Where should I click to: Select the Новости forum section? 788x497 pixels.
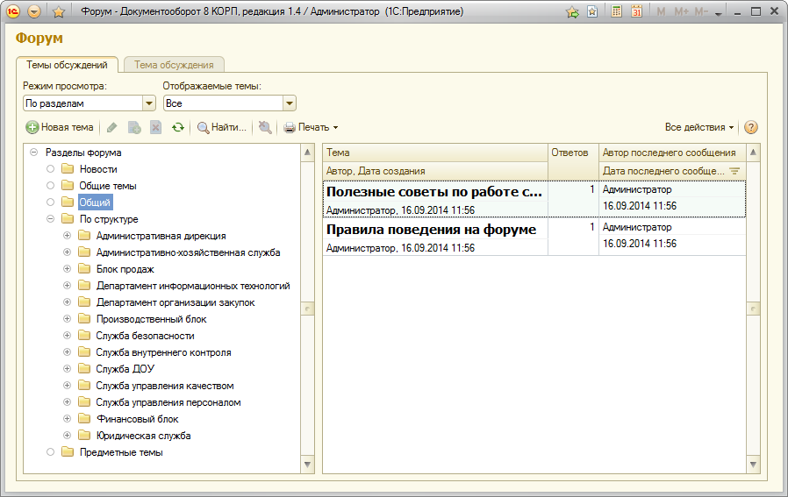[x=97, y=169]
